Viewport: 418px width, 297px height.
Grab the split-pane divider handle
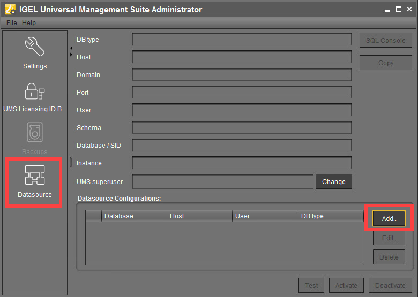[70, 162]
